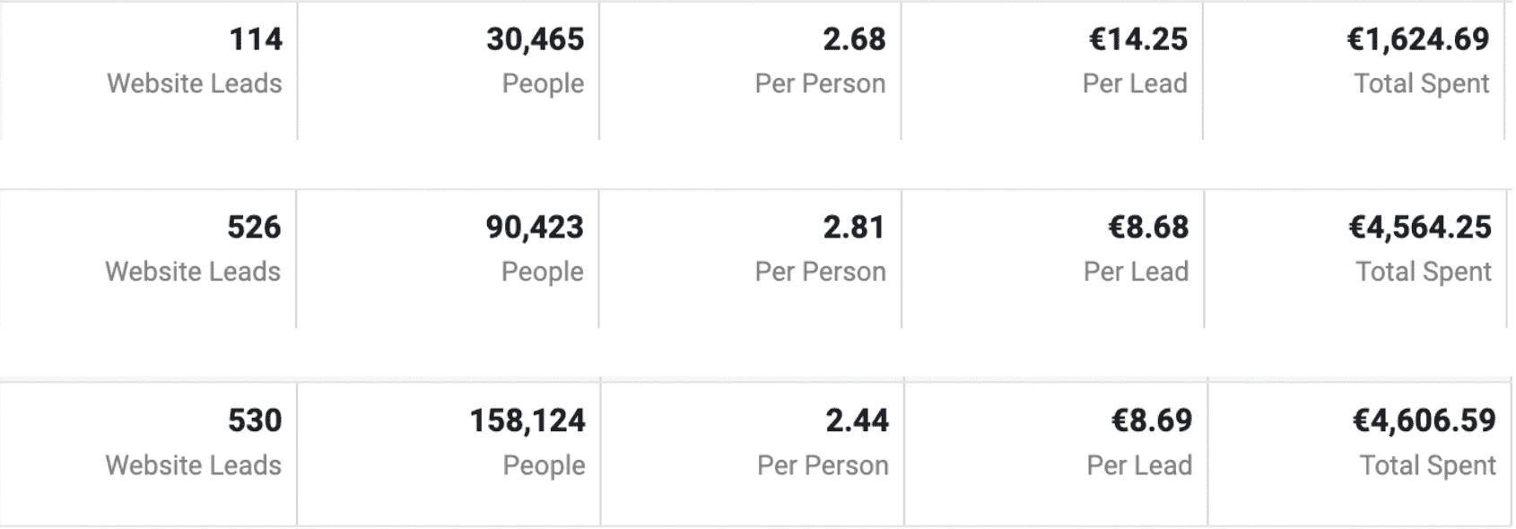1516x529 pixels.
Task: Select the 2.81 Per Person value
Action: click(854, 228)
